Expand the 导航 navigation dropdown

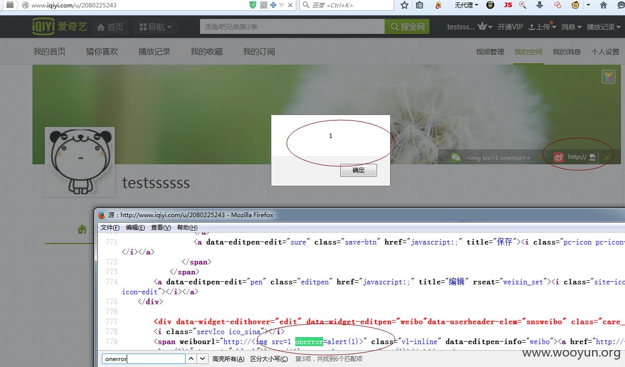pyautogui.click(x=155, y=27)
